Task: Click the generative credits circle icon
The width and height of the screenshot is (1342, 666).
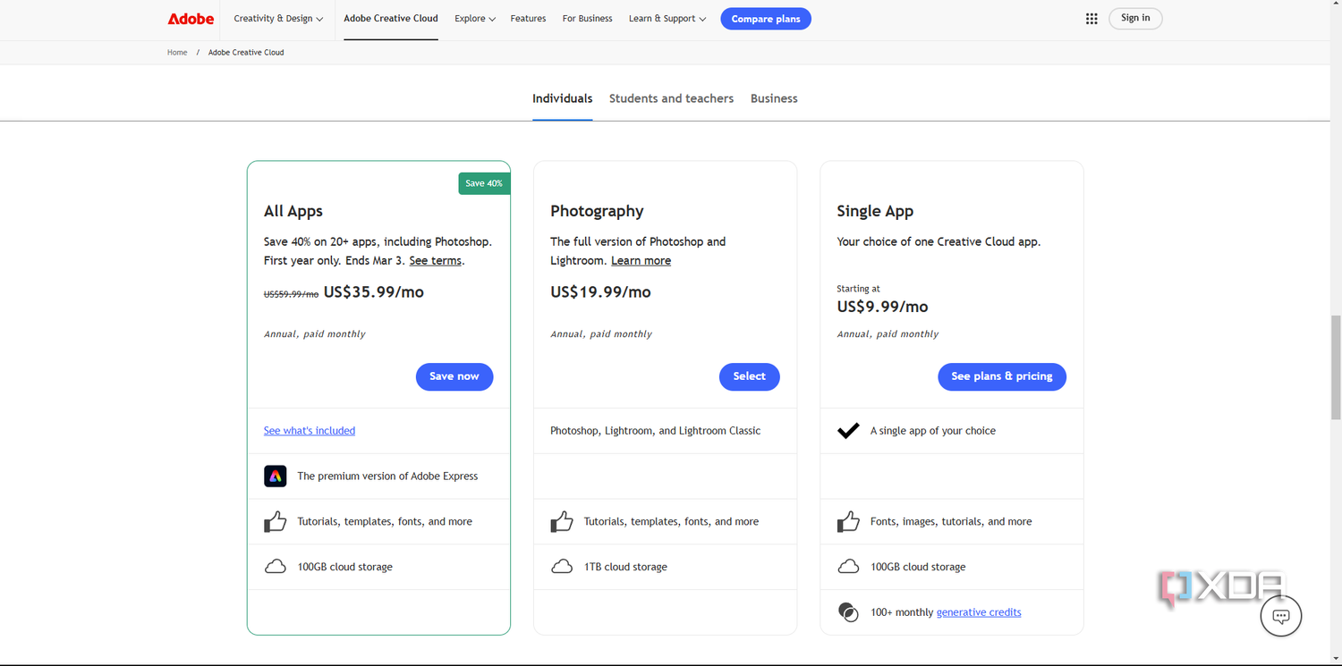Action: (x=848, y=612)
